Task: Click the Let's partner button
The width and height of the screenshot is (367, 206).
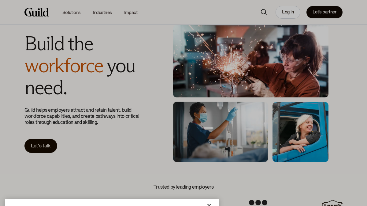Action: coord(324,12)
